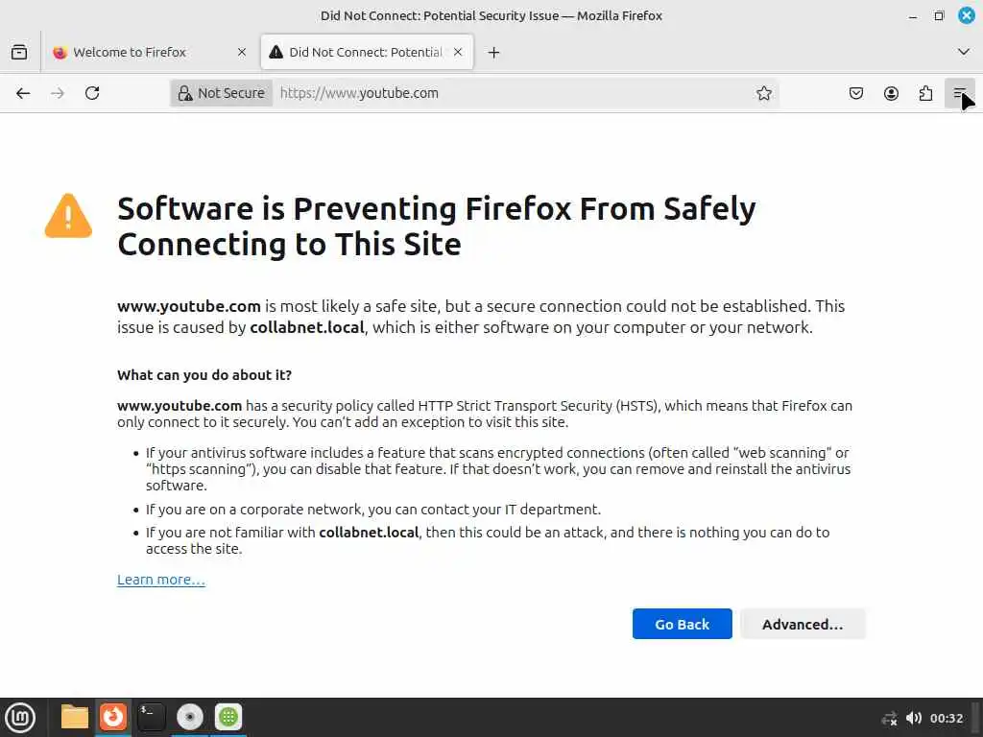Viewport: 983px width, 737px height.
Task: Expand the Advanced... error details
Action: pos(803,624)
